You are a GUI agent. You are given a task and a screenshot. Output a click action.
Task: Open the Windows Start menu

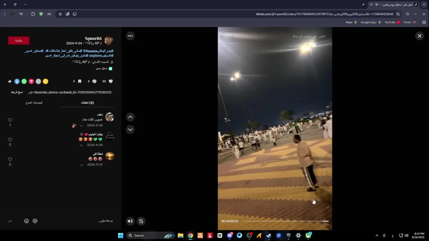(x=121, y=235)
